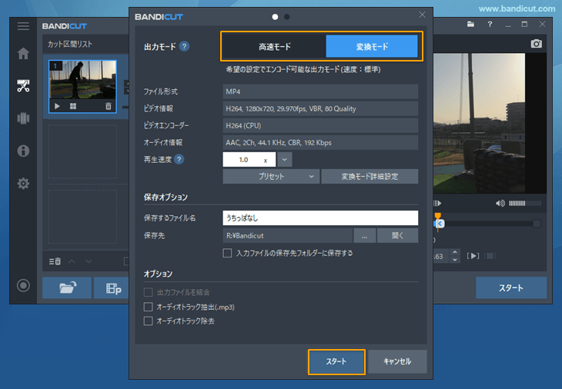Open project file button with film icon
Viewport: 562px width, 389px height.
point(112,288)
